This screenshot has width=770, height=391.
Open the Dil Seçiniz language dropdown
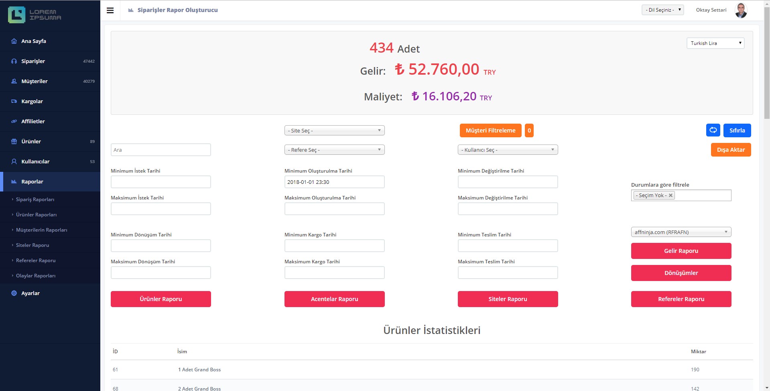(662, 10)
